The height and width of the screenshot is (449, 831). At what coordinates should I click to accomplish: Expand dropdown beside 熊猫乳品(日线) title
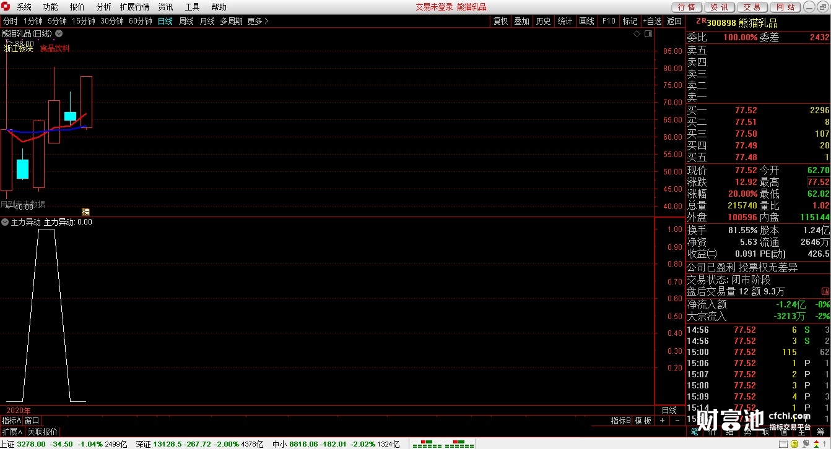(x=59, y=33)
